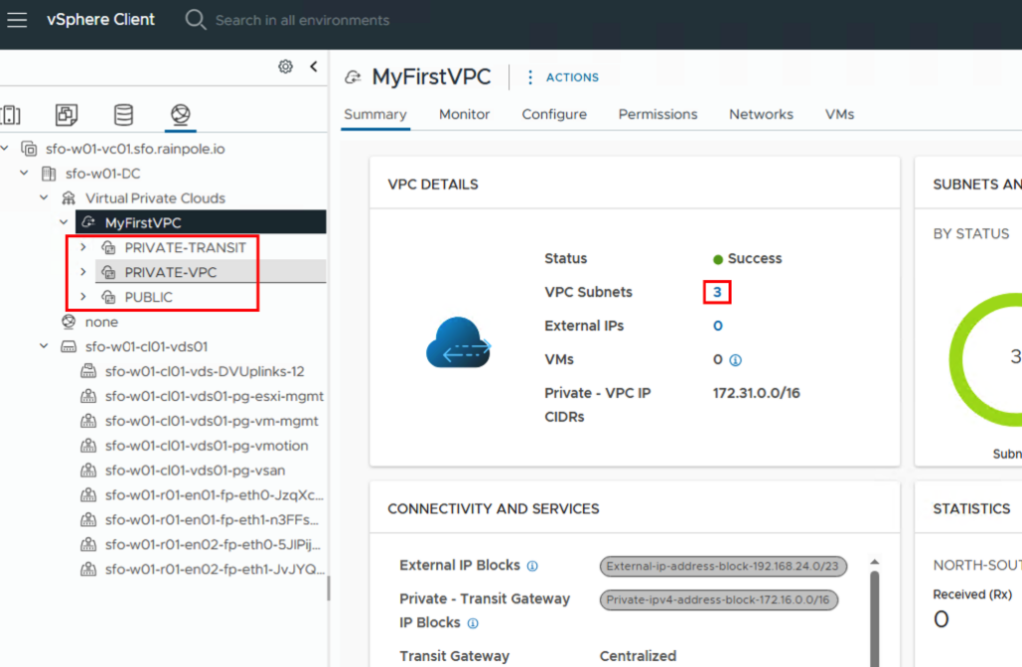Viewport: 1022px width, 667px height.
Task: Open the hamburger navigation menu
Action: (x=17, y=20)
